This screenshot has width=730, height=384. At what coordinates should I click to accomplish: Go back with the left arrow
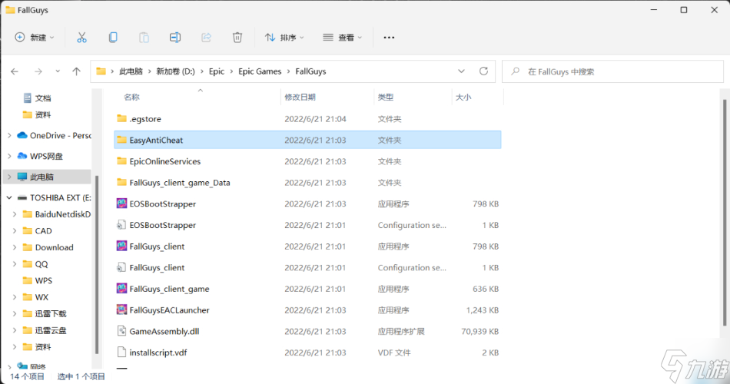pos(15,71)
